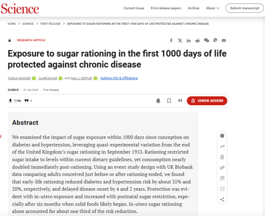Share article on X (Twitter)
This screenshot has width=265, height=216.
180,40
